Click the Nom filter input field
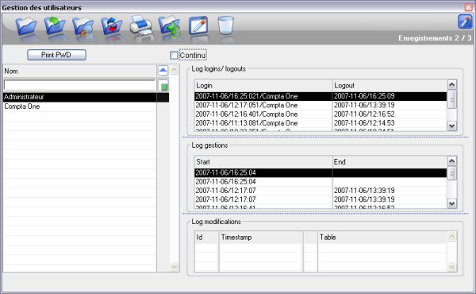The width and height of the screenshot is (476, 294). [79, 86]
